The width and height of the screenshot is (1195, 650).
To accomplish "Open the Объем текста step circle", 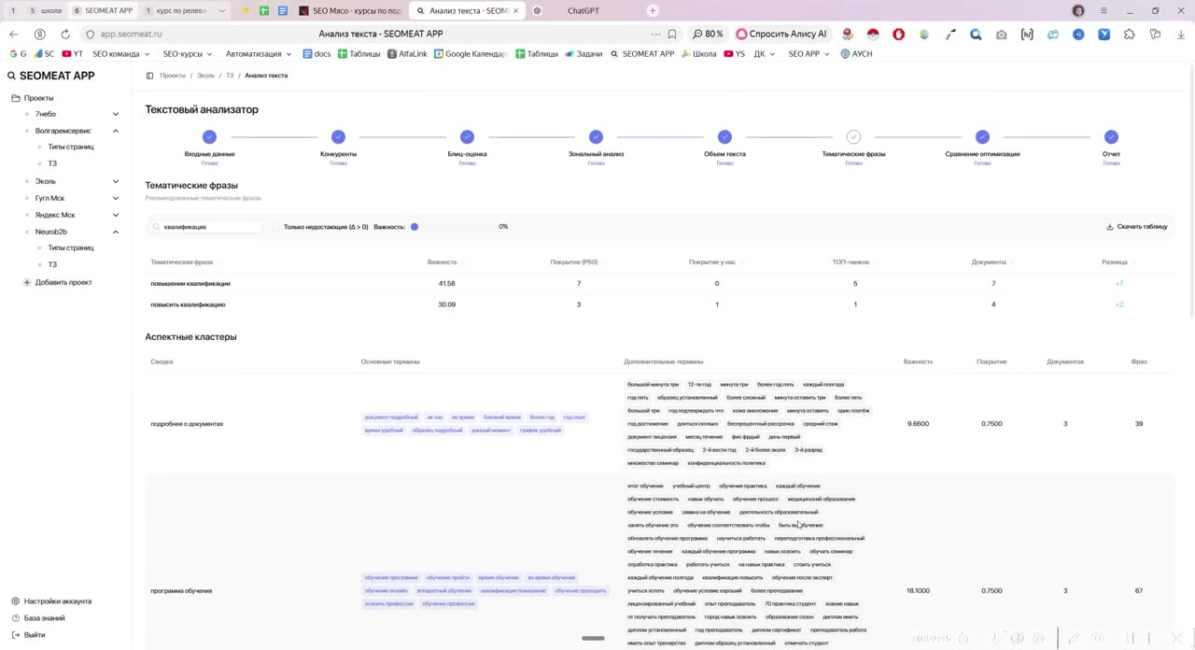I will [724, 136].
